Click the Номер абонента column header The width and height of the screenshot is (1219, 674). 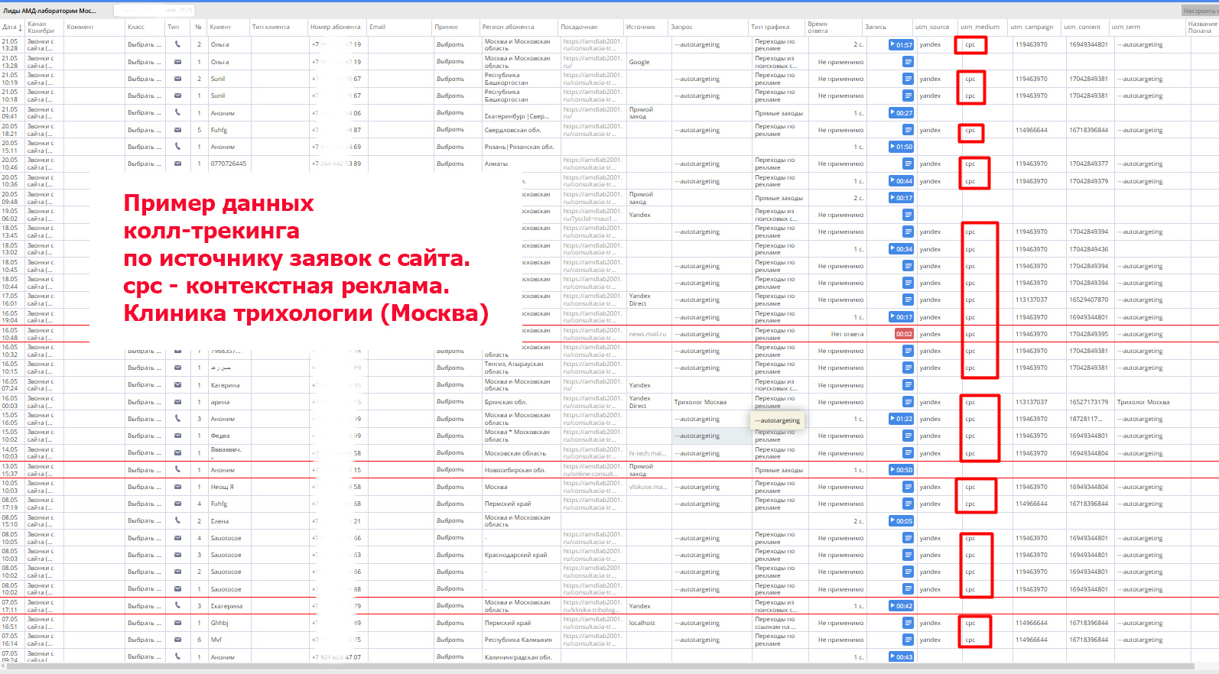[335, 27]
